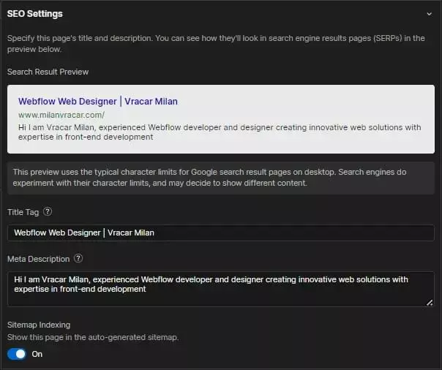Open the Meta Description help icon
Viewport: 442px width, 370px height.
pyautogui.click(x=78, y=258)
